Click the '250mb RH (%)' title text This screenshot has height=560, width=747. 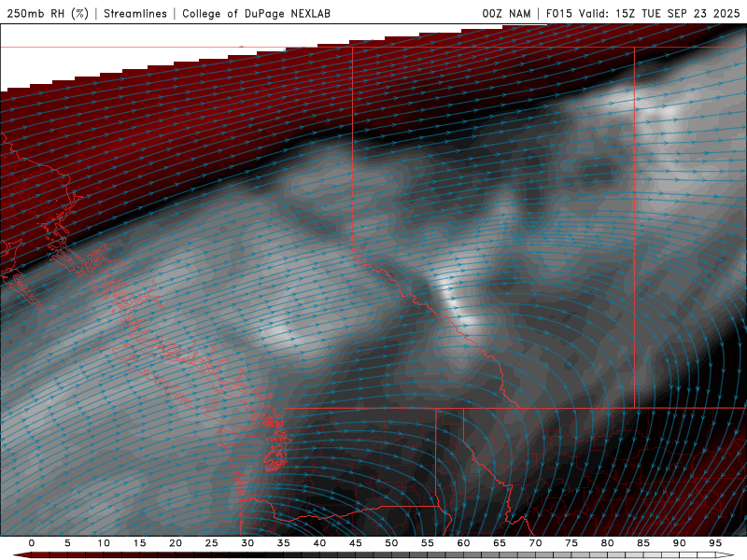[48, 13]
